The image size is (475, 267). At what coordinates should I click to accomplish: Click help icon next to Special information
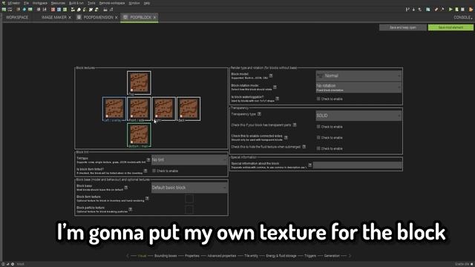pos(309,165)
